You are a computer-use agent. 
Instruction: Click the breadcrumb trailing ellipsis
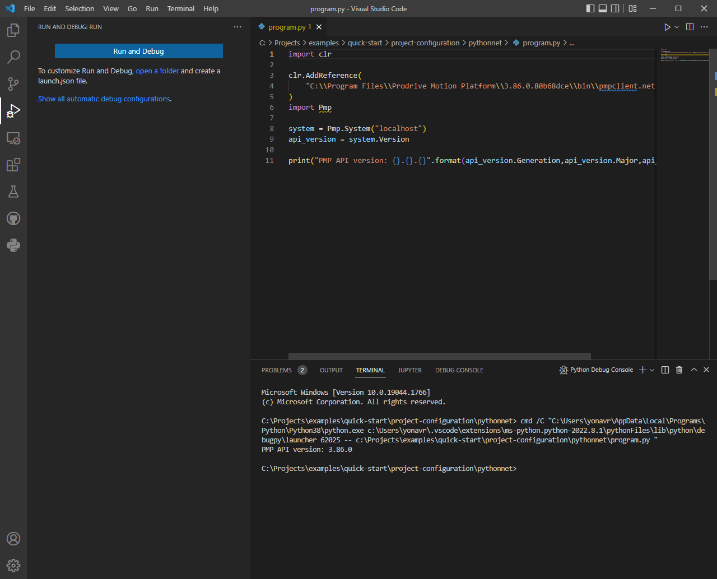(572, 43)
